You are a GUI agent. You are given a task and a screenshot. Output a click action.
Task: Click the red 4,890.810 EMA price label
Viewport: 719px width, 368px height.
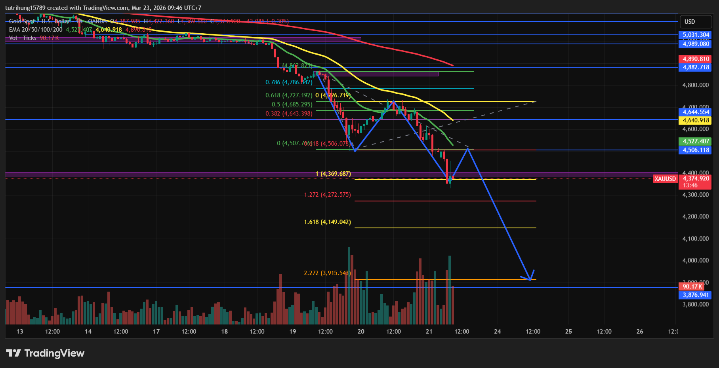point(696,59)
